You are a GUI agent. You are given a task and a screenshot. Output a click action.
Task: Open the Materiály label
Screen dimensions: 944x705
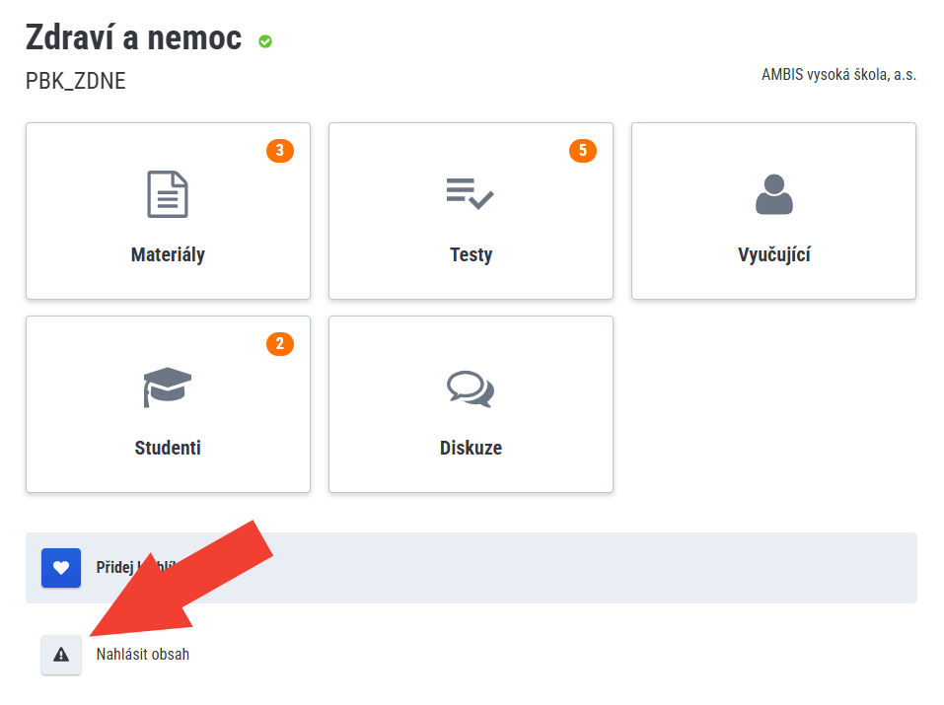168,254
